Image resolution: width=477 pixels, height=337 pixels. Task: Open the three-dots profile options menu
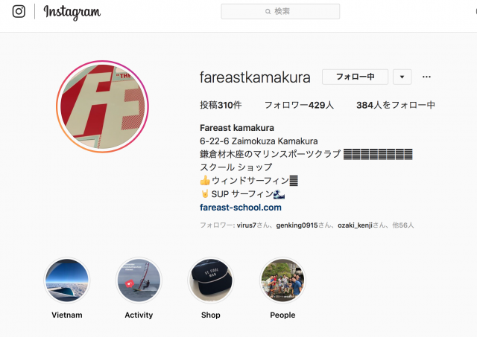pos(426,77)
